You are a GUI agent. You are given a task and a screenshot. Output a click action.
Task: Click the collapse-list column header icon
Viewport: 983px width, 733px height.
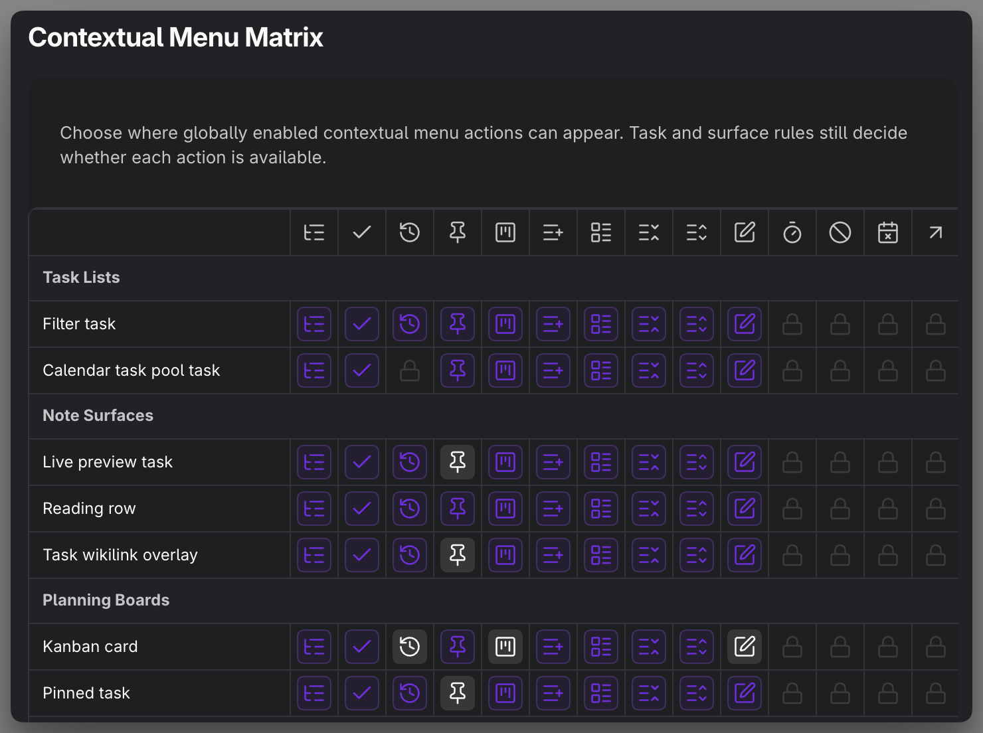click(649, 232)
